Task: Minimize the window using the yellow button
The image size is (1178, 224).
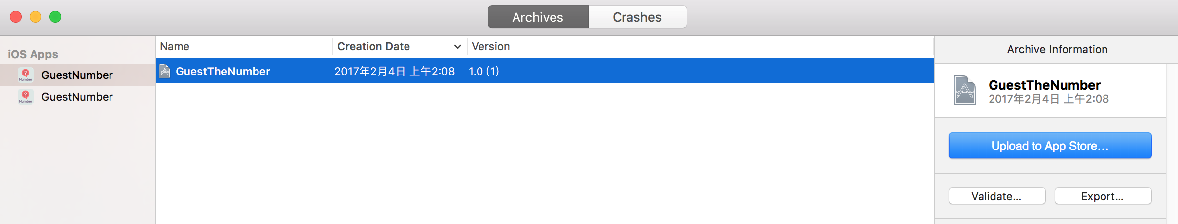Action: (x=36, y=17)
